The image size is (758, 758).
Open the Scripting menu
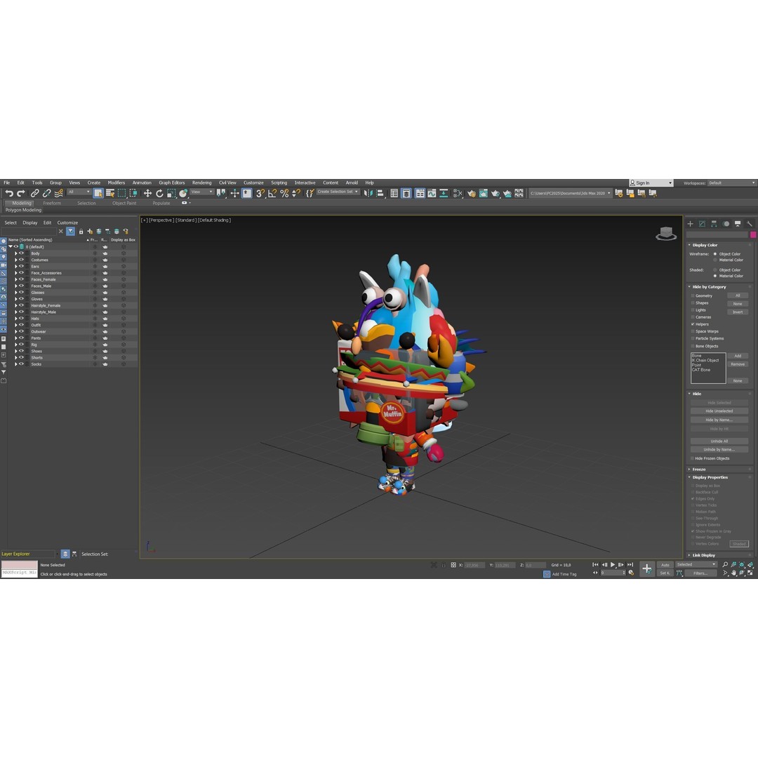(279, 182)
